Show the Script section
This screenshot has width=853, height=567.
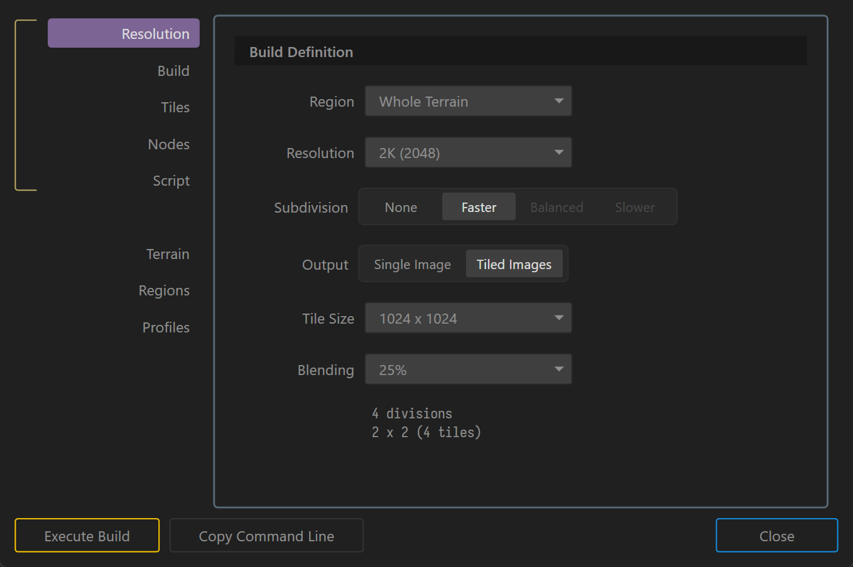[171, 181]
